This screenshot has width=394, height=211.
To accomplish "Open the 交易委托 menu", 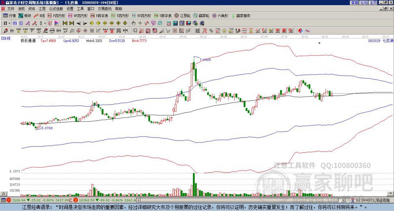I will click(x=105, y=9).
